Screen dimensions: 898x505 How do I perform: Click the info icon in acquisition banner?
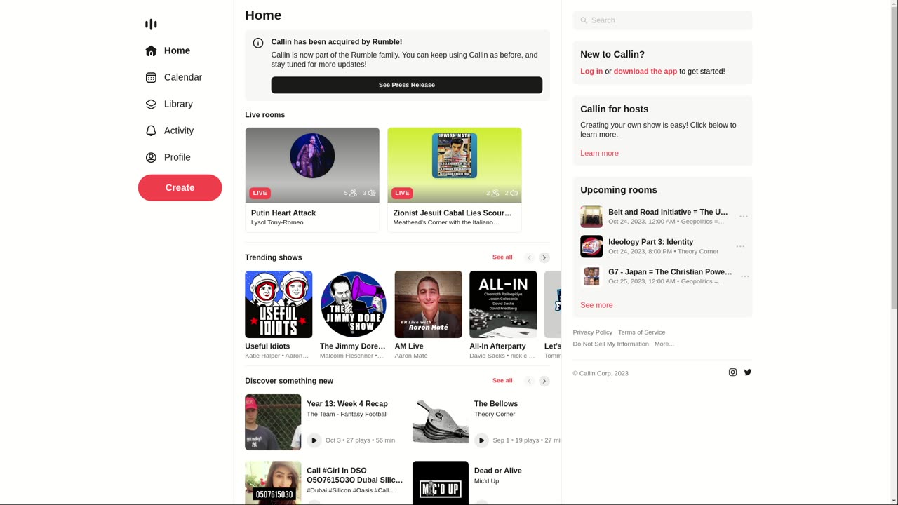click(x=258, y=43)
